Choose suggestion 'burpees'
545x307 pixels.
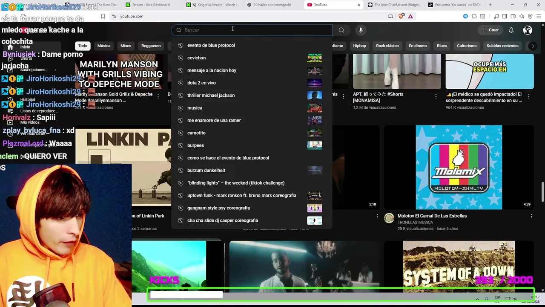coord(252,145)
